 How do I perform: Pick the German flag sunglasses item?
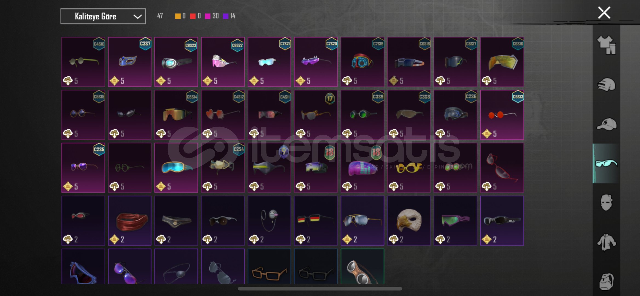pos(316,221)
